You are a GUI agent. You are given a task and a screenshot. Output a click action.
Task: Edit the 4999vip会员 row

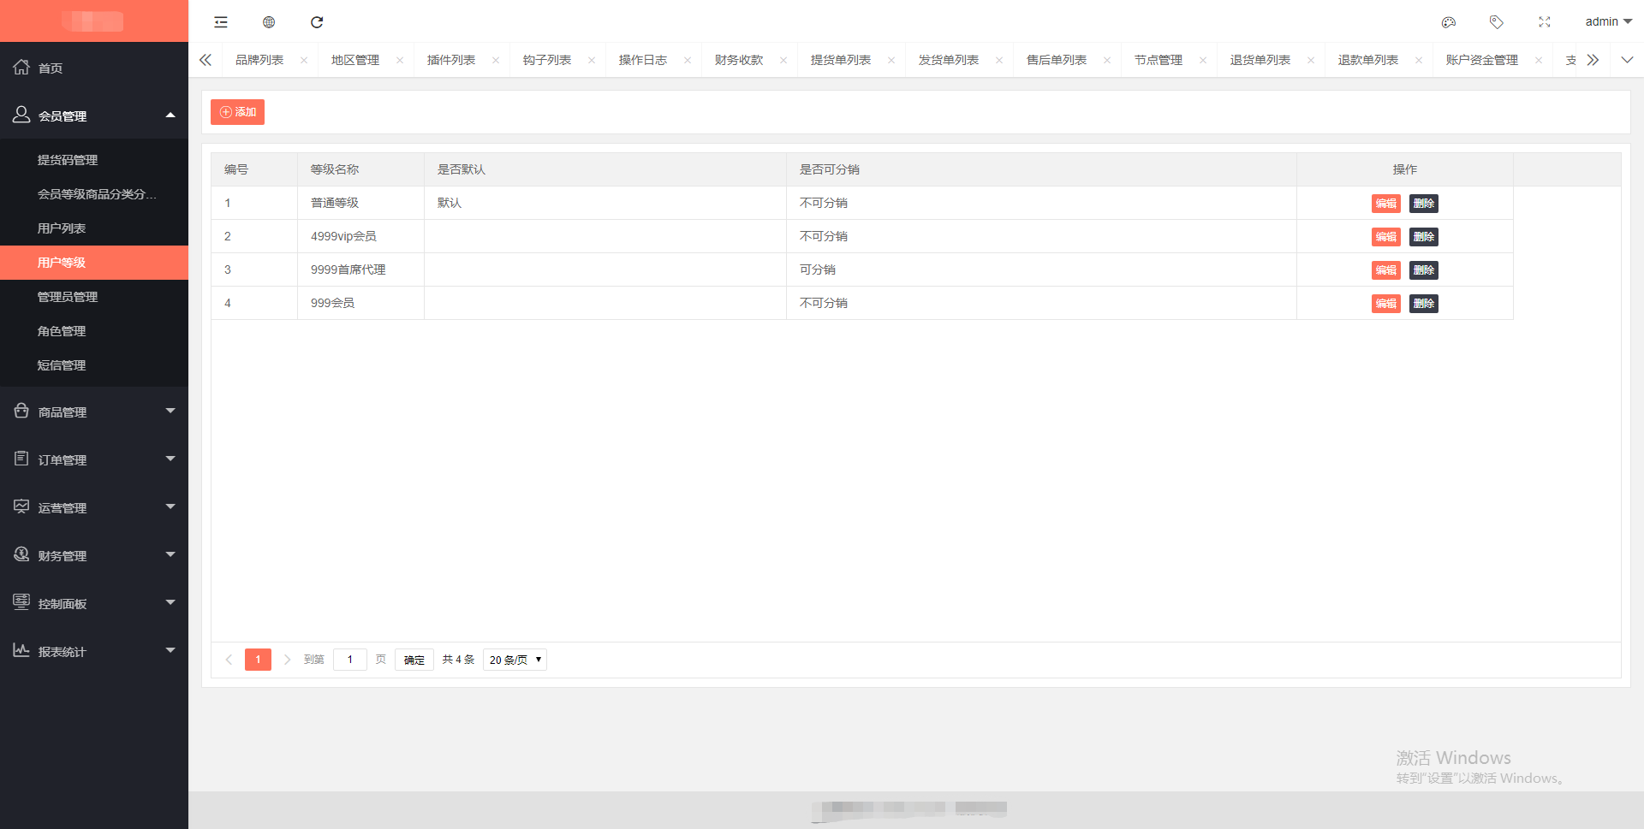point(1386,237)
